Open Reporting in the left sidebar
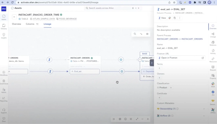The image size is (217, 124). coord(4,99)
